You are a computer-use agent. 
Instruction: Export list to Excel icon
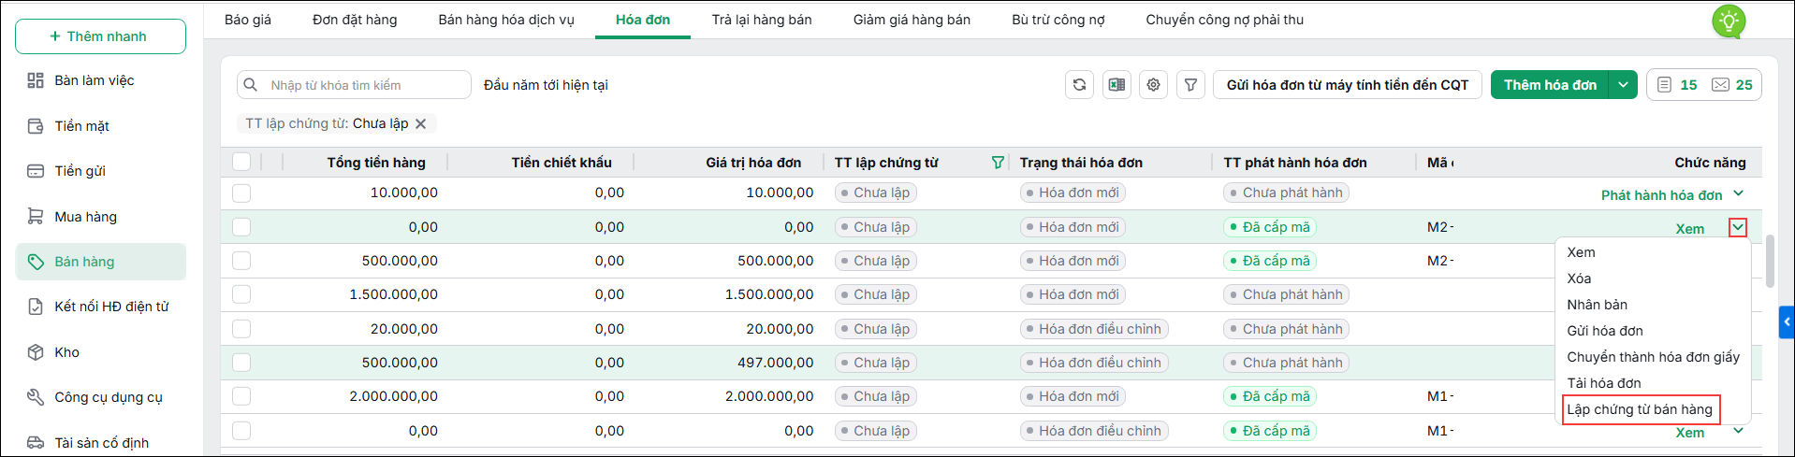point(1116,85)
